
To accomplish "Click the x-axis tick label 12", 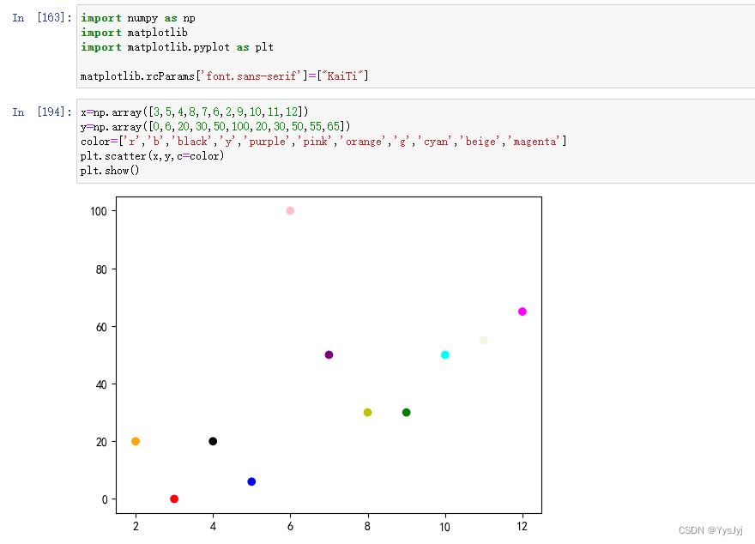I will (x=522, y=526).
